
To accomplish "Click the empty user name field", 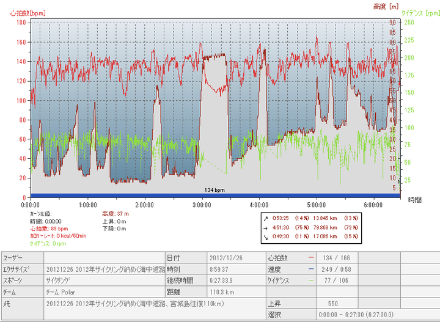I will (x=105, y=257).
